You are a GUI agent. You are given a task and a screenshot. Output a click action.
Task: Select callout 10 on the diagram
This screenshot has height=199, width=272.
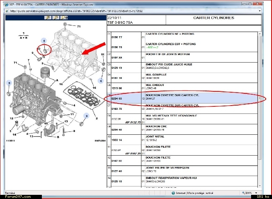pyautogui.click(x=38, y=49)
